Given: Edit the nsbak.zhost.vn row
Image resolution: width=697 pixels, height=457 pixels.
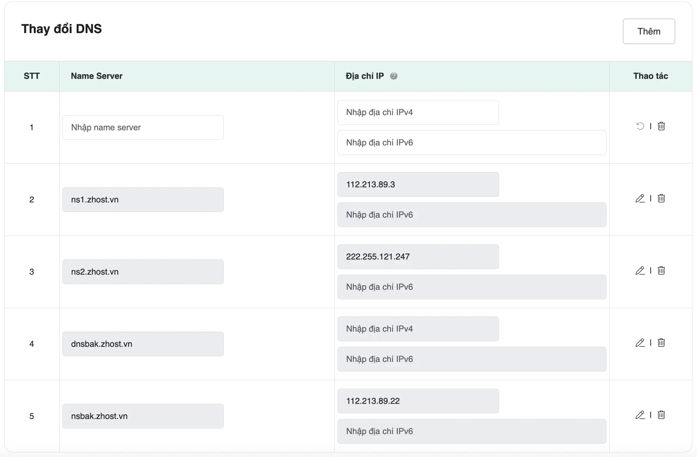Looking at the screenshot, I should pyautogui.click(x=640, y=415).
